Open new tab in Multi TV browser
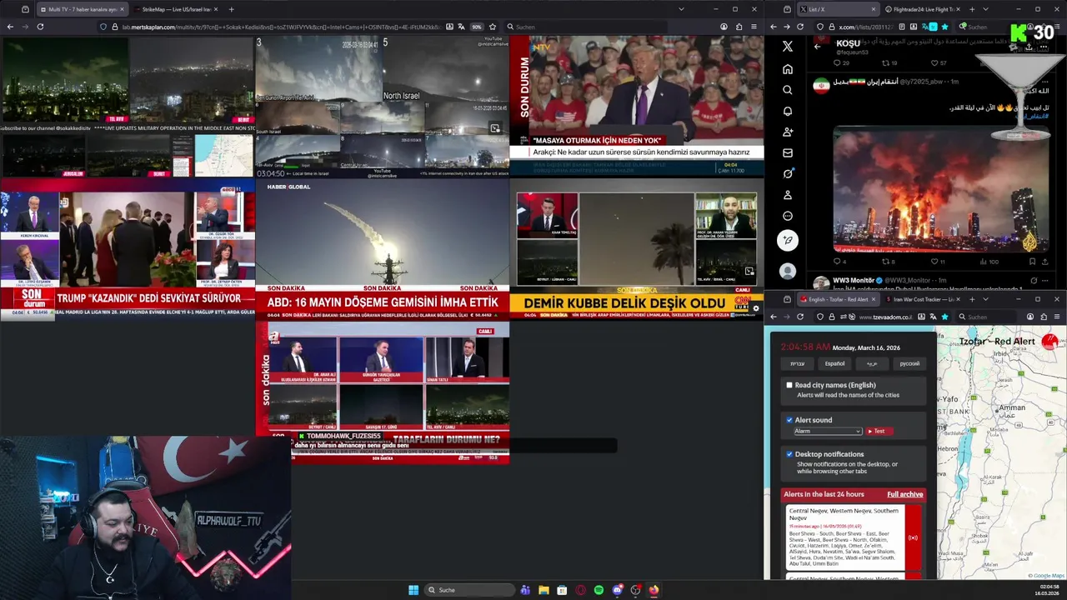The width and height of the screenshot is (1067, 600). click(x=231, y=9)
